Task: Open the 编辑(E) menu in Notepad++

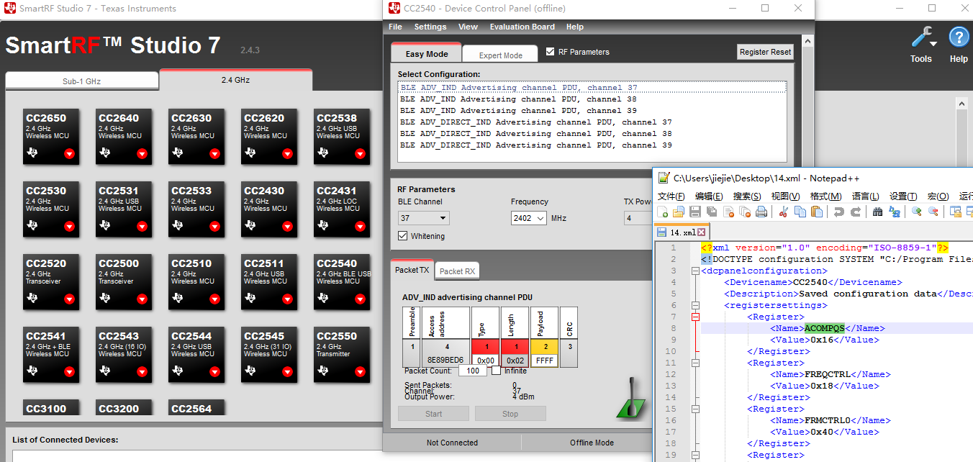Action: [x=709, y=196]
